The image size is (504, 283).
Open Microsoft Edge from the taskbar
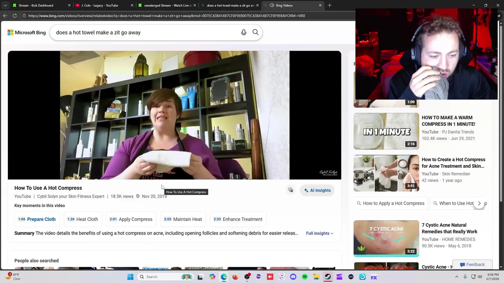pos(224,277)
